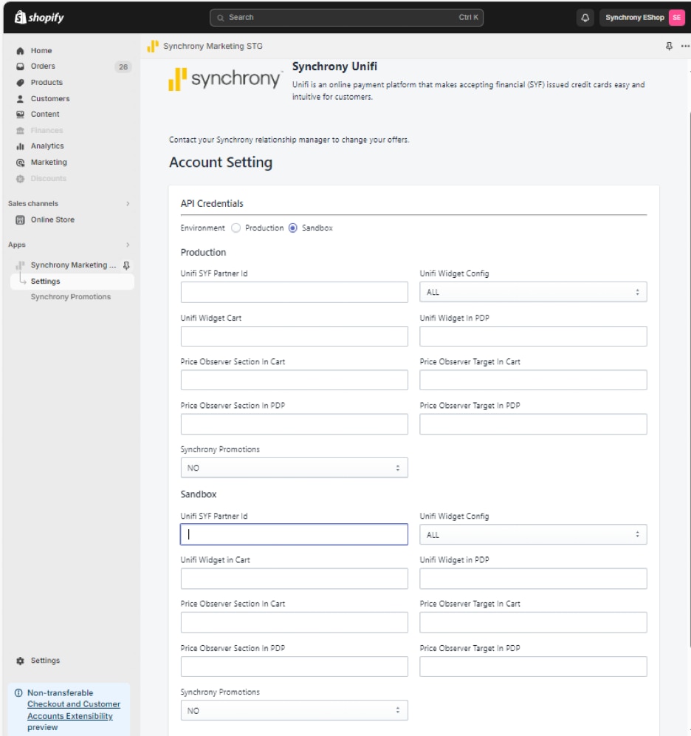Click the info icon in the Non-transferable notice
This screenshot has width=691, height=736.
(x=18, y=693)
